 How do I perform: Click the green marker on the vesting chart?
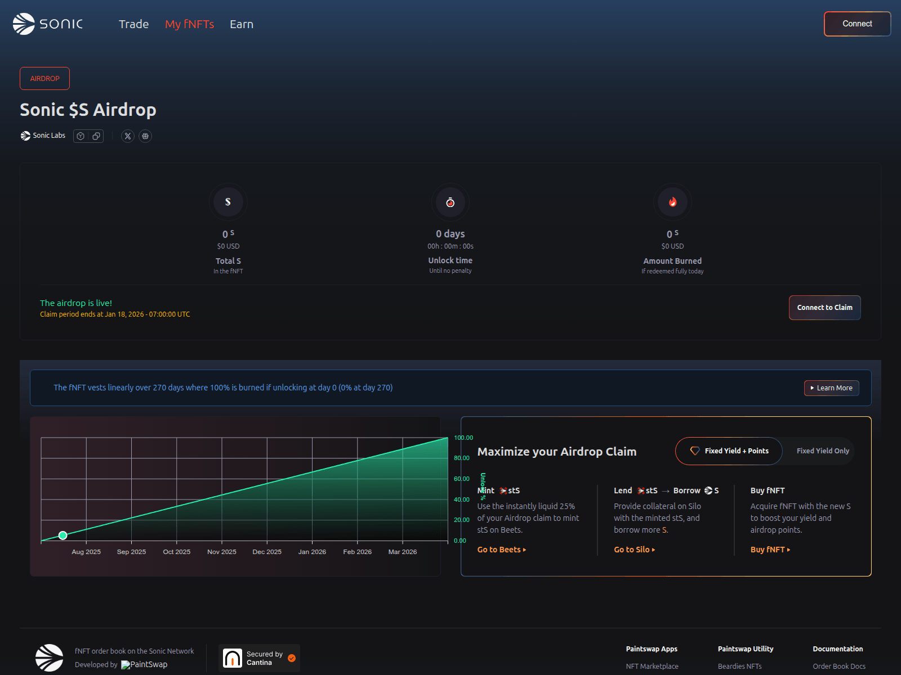pos(63,535)
